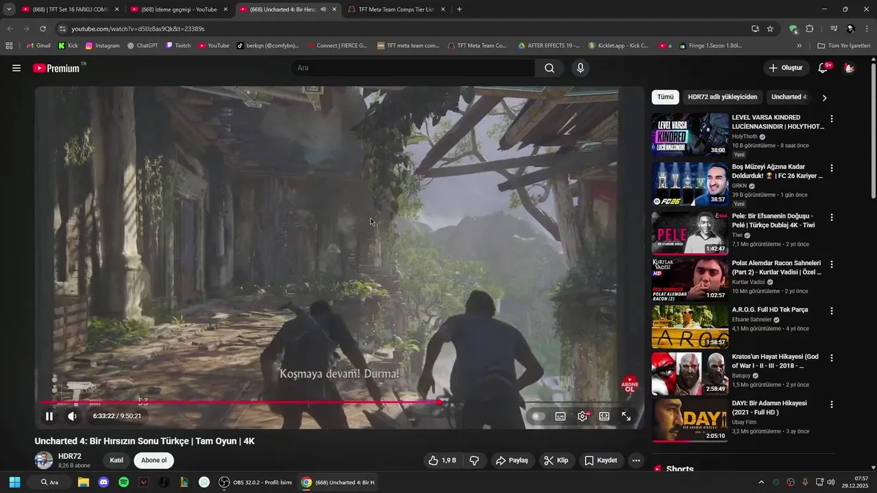This screenshot has height=493, width=877.
Task: Open Spotify from the taskbar
Action: point(124,482)
